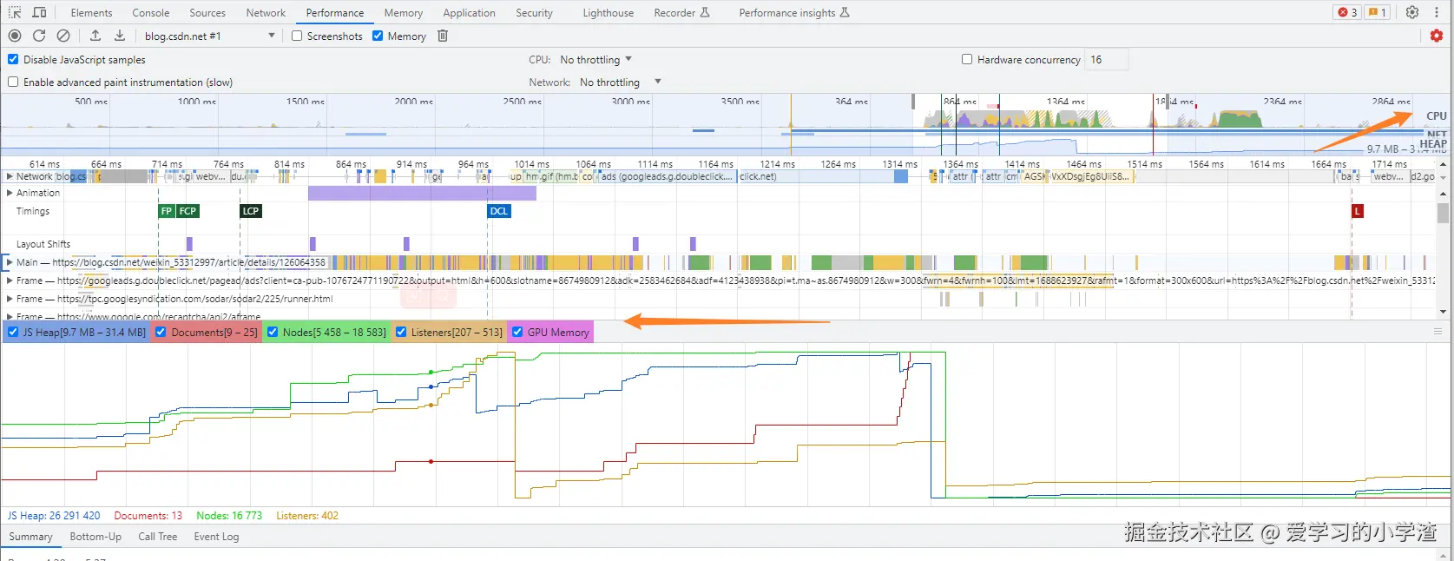Open the Summary details tab
Viewport: 1454px width, 561px height.
(x=30, y=537)
